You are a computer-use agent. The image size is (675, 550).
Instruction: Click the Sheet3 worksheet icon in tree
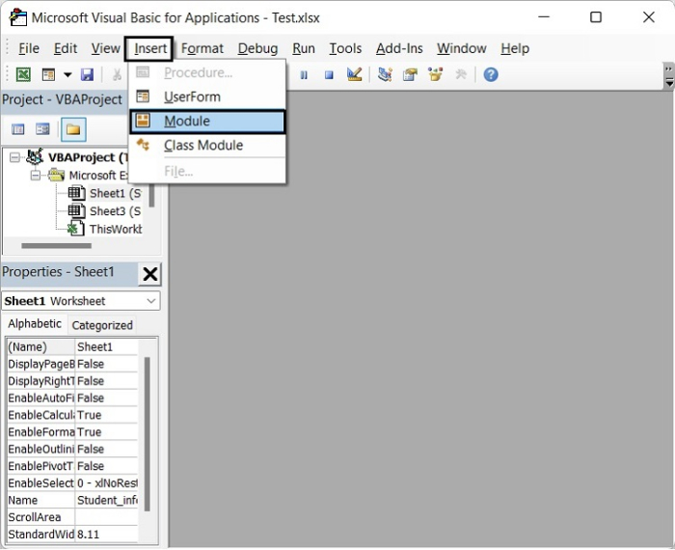coord(76,211)
